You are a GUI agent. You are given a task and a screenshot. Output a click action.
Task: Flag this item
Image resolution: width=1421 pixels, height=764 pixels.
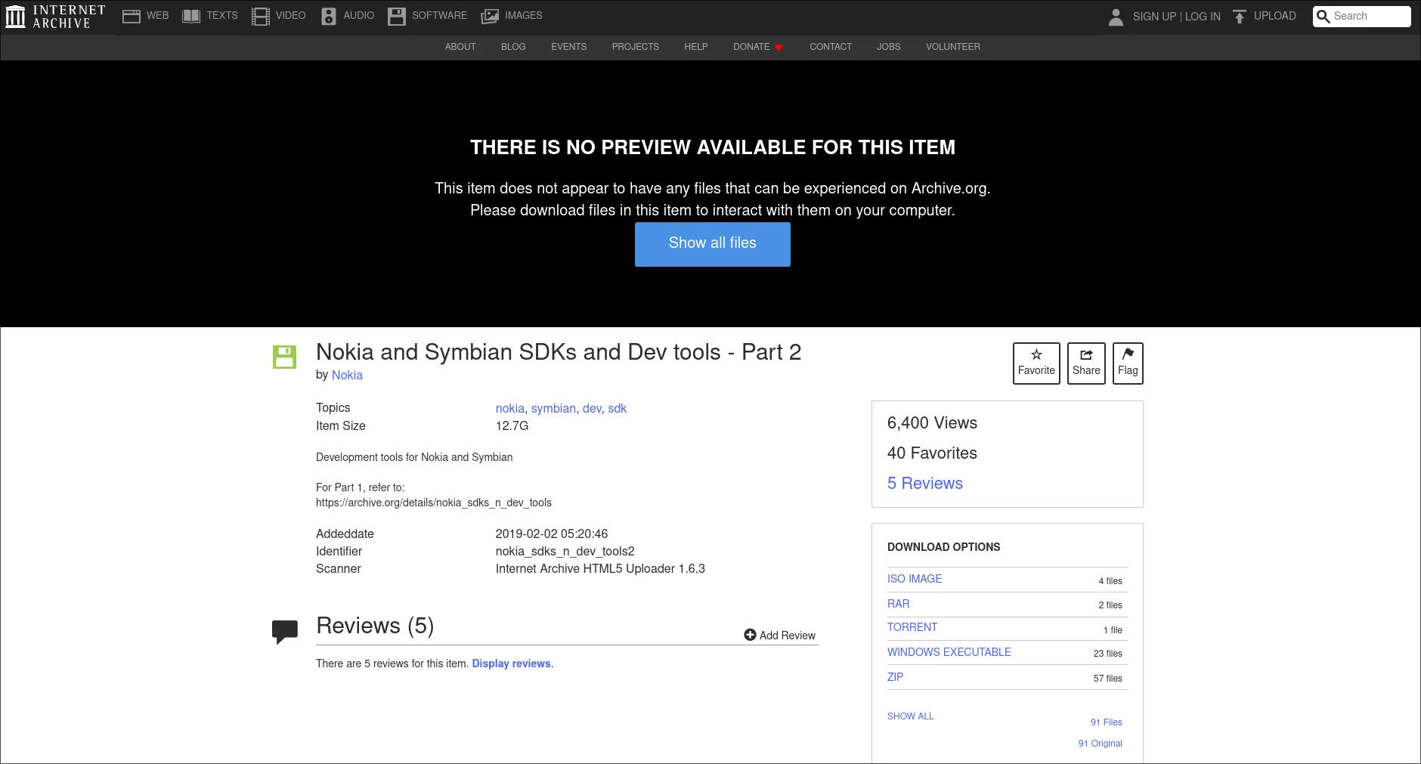point(1128,363)
